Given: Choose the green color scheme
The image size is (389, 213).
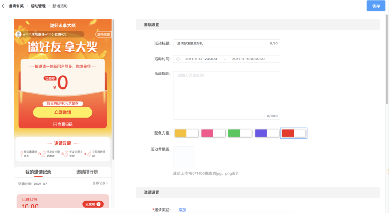Looking at the screenshot, I should point(240,133).
